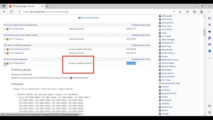213x120 pixels.
Task: Open FFmpeg master series link in Lunar Lobster row
Action: [x=141, y=25]
